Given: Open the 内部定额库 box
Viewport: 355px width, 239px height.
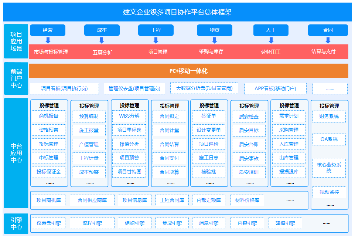Looking at the screenshot, I should pos(208,201).
